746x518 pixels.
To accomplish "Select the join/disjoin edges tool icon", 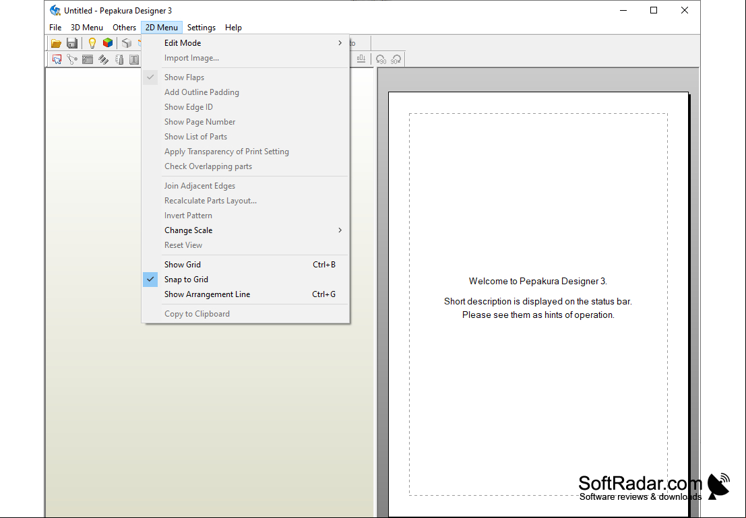I will click(x=72, y=59).
